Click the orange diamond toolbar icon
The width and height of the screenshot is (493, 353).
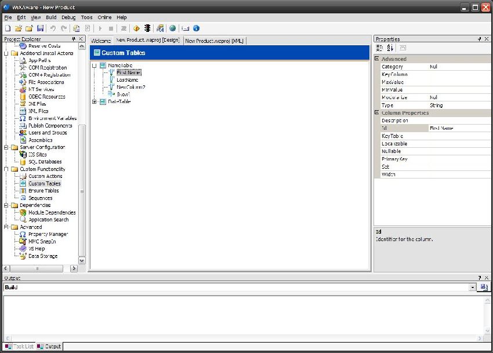pos(136,28)
